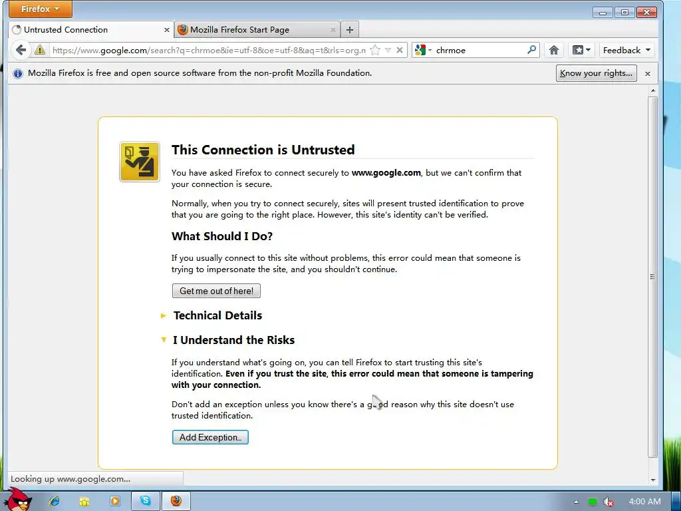Click the Get me out of here button
Screen dimensions: 681x511
(x=216, y=291)
